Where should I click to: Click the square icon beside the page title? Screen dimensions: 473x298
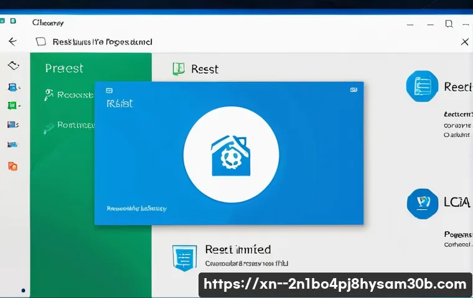click(x=40, y=42)
